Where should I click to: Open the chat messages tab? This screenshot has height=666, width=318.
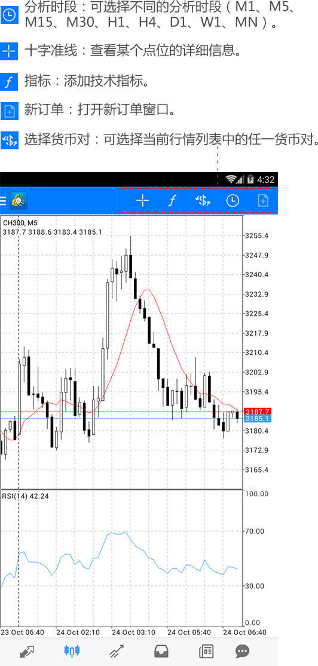[x=242, y=651]
